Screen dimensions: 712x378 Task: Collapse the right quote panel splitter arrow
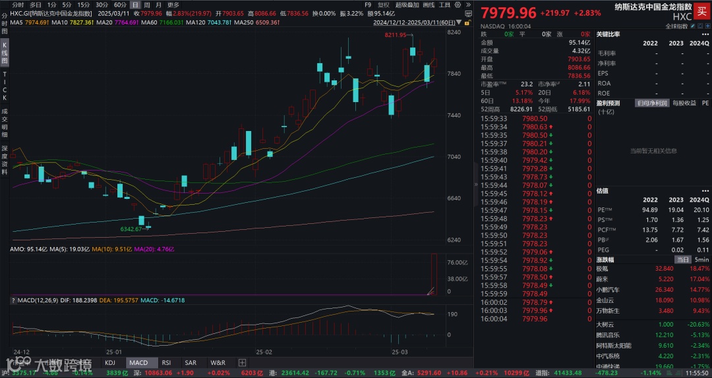[477, 184]
